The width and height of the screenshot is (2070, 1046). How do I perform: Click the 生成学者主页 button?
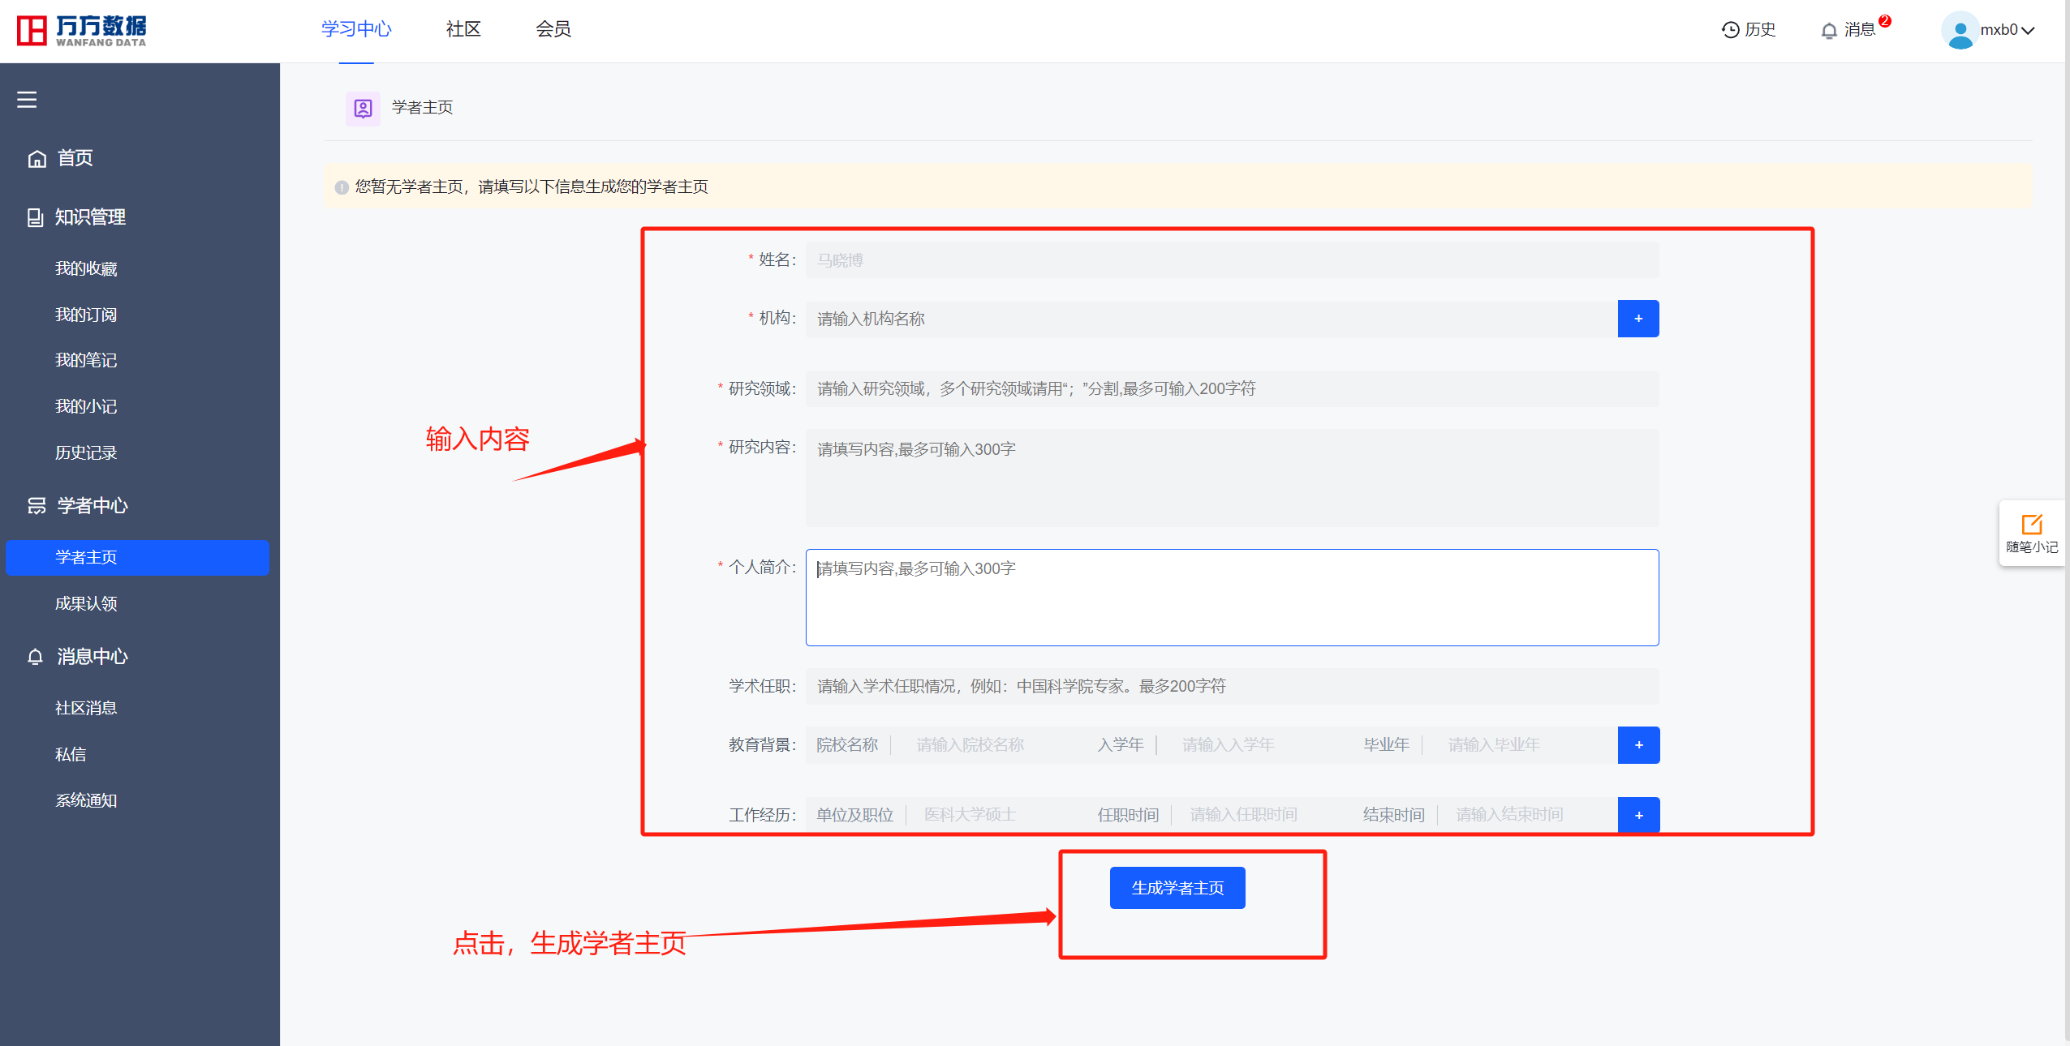point(1177,888)
